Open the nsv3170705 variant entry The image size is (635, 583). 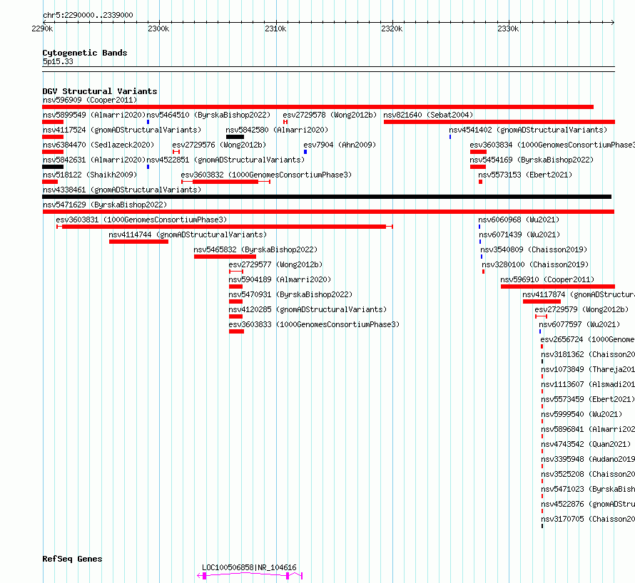588,519
